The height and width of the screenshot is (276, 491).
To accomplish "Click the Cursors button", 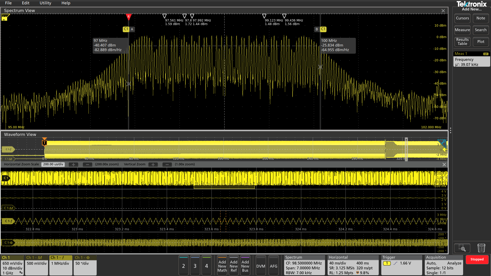I will (462, 18).
